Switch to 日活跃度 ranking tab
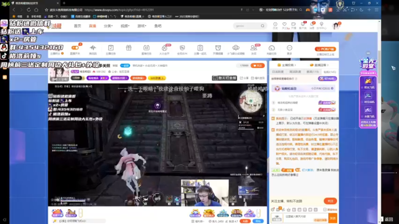The image size is (399, 224). pos(278,72)
